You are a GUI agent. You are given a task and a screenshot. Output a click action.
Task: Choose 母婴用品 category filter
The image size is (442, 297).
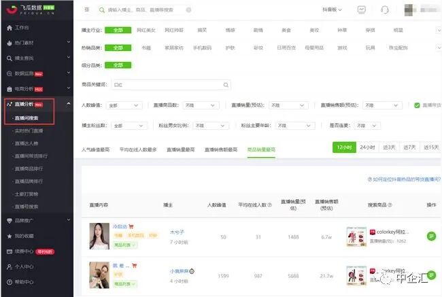[314, 48]
